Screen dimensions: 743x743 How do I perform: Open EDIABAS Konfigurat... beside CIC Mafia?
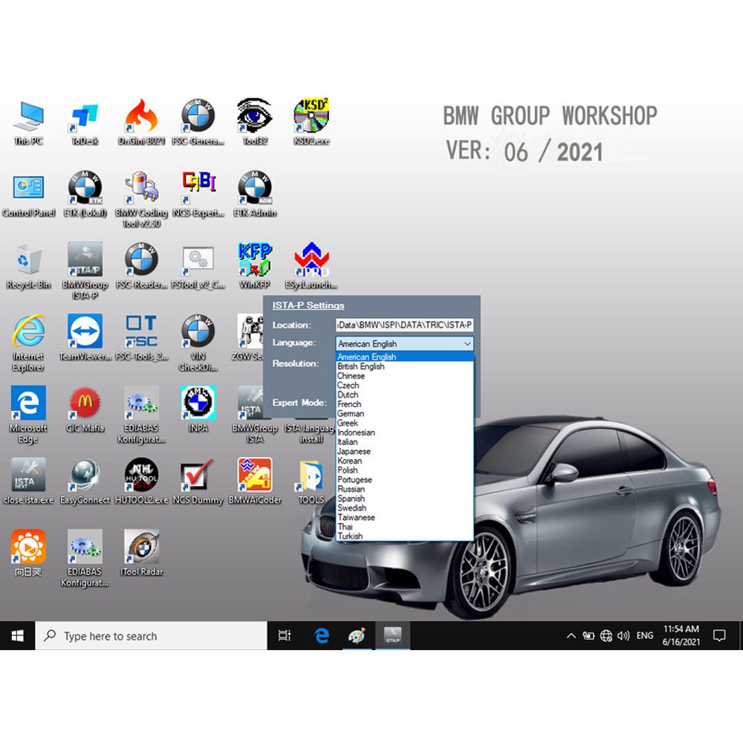141,415
